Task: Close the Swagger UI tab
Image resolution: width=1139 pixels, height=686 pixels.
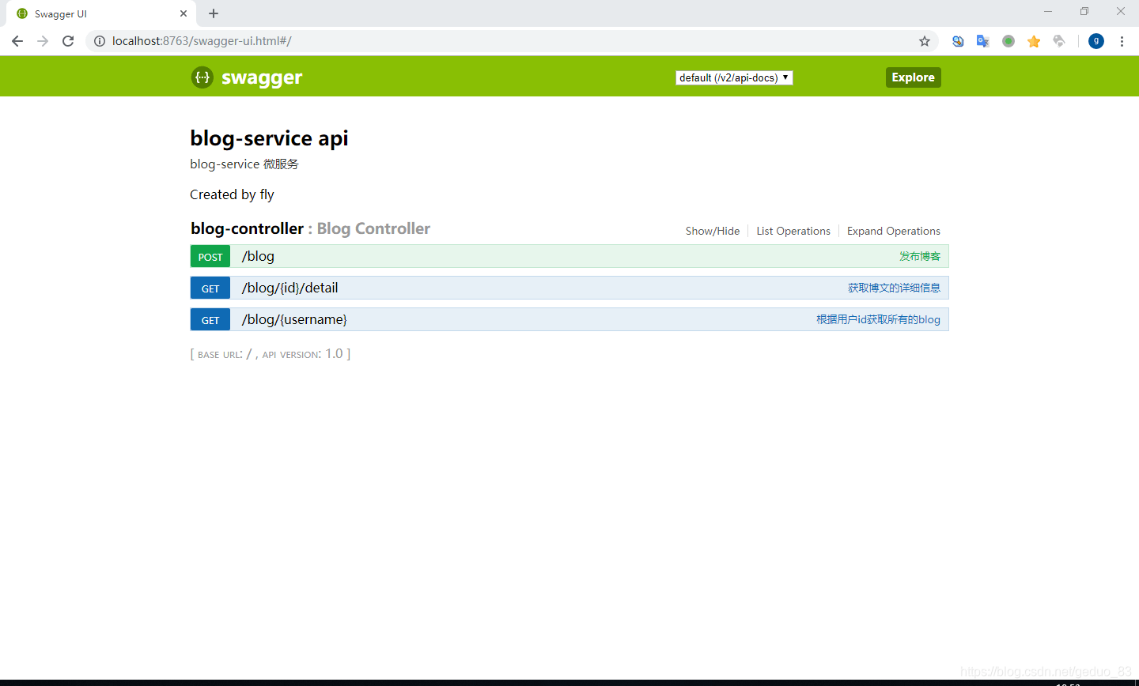Action: (184, 13)
